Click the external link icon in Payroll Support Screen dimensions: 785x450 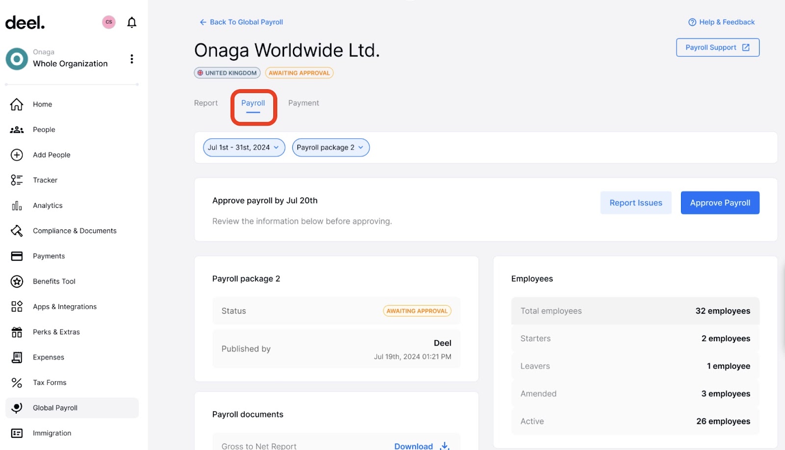746,48
